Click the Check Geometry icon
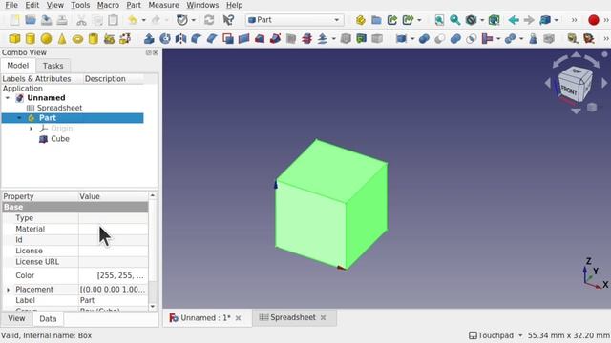611x343 pixels. tap(572, 39)
